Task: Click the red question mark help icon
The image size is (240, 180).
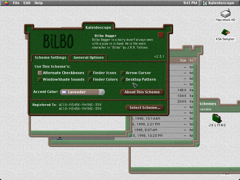Action: coord(161,35)
